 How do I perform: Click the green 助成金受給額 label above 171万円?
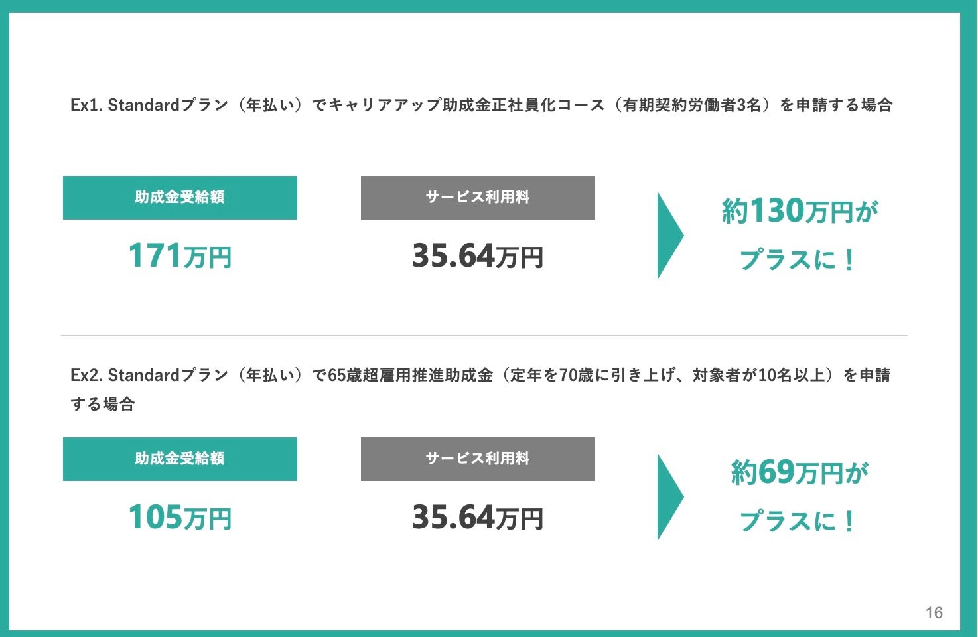point(180,198)
